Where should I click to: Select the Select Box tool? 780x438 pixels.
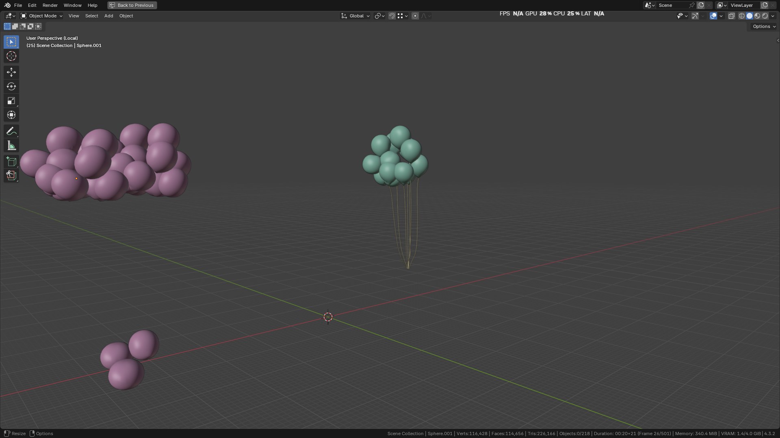11,42
